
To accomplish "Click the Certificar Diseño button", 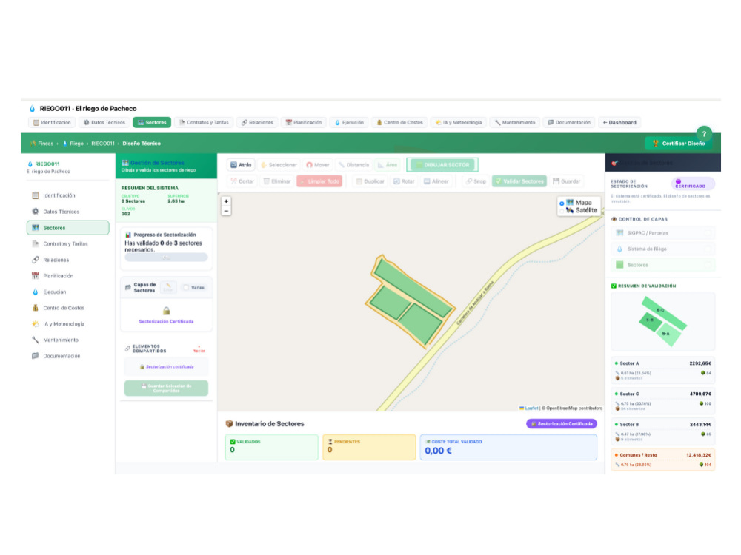I will [x=679, y=143].
